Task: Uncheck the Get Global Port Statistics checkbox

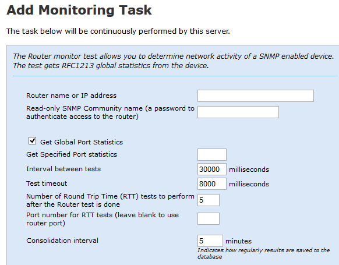Action: click(x=32, y=141)
